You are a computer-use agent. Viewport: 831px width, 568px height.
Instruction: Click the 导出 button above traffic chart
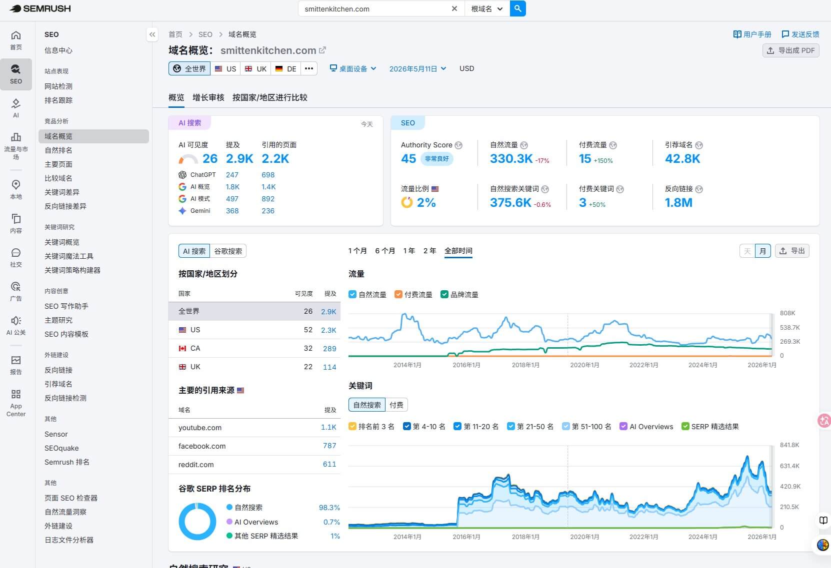[x=792, y=251]
